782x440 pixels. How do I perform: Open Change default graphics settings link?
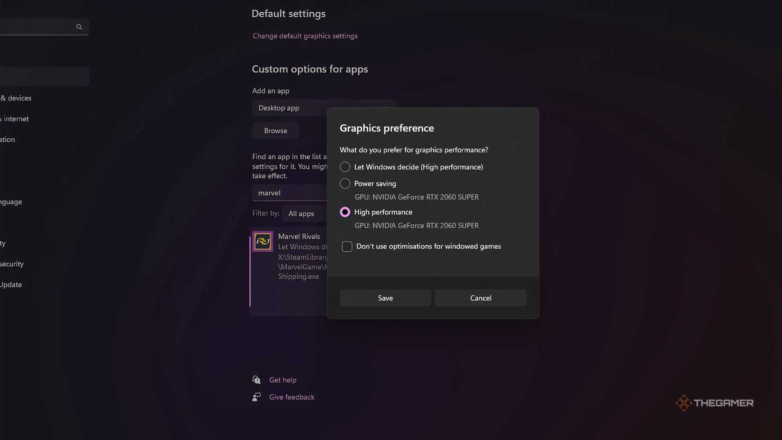coord(305,36)
